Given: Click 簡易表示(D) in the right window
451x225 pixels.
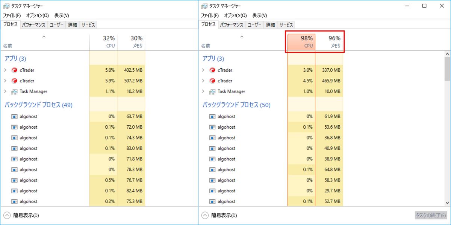Looking at the screenshot, I should click(219, 216).
